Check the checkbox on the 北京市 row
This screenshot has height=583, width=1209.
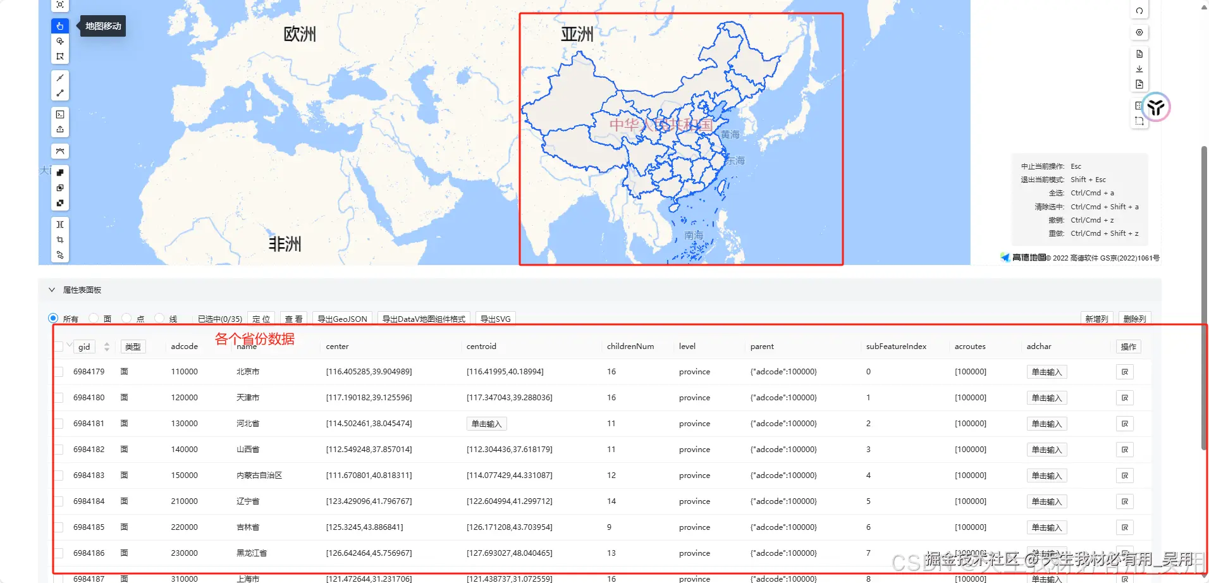pos(59,372)
